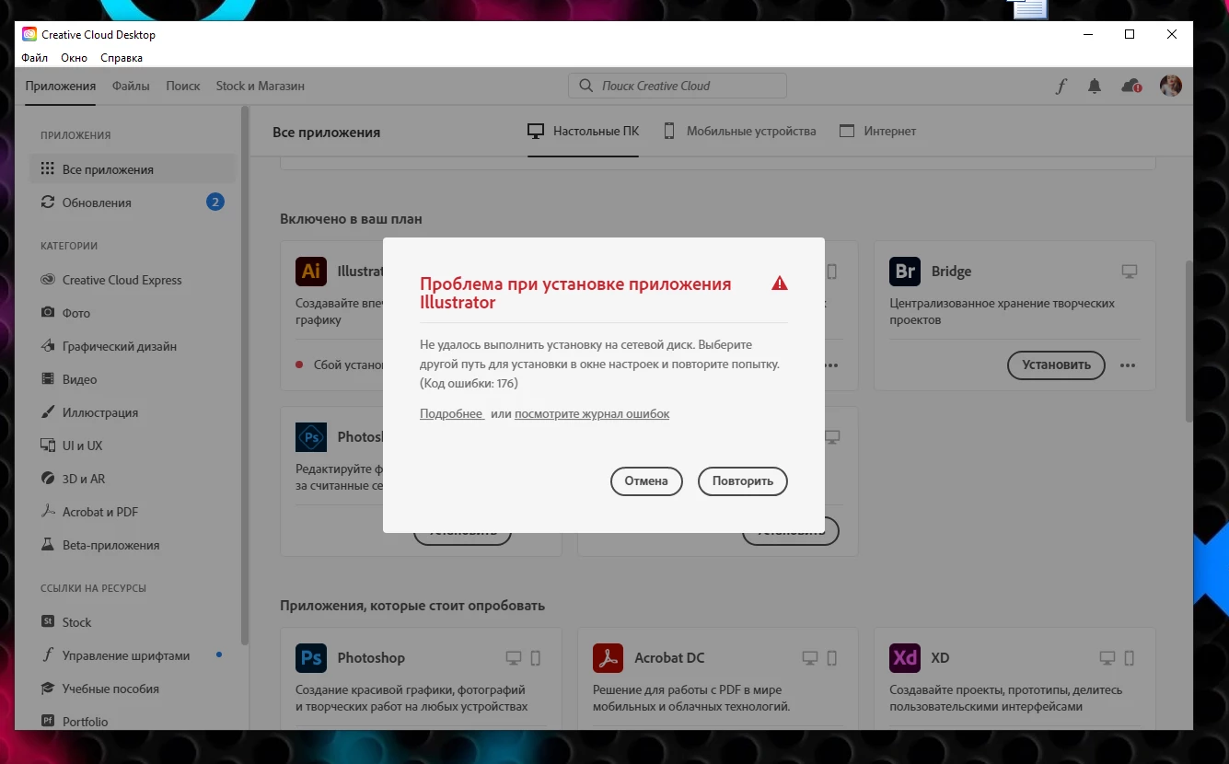Check cloud sync status icon
This screenshot has width=1229, height=764.
point(1131,86)
